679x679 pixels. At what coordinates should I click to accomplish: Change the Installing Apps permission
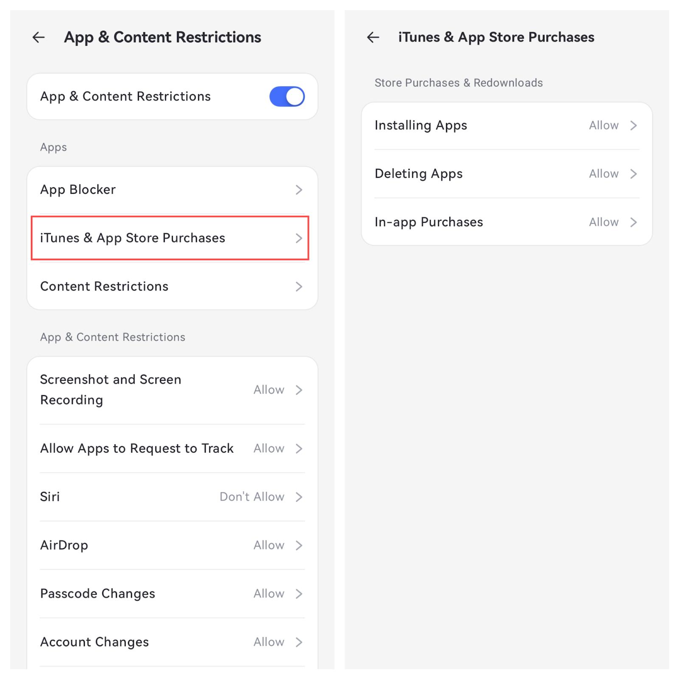click(x=506, y=126)
